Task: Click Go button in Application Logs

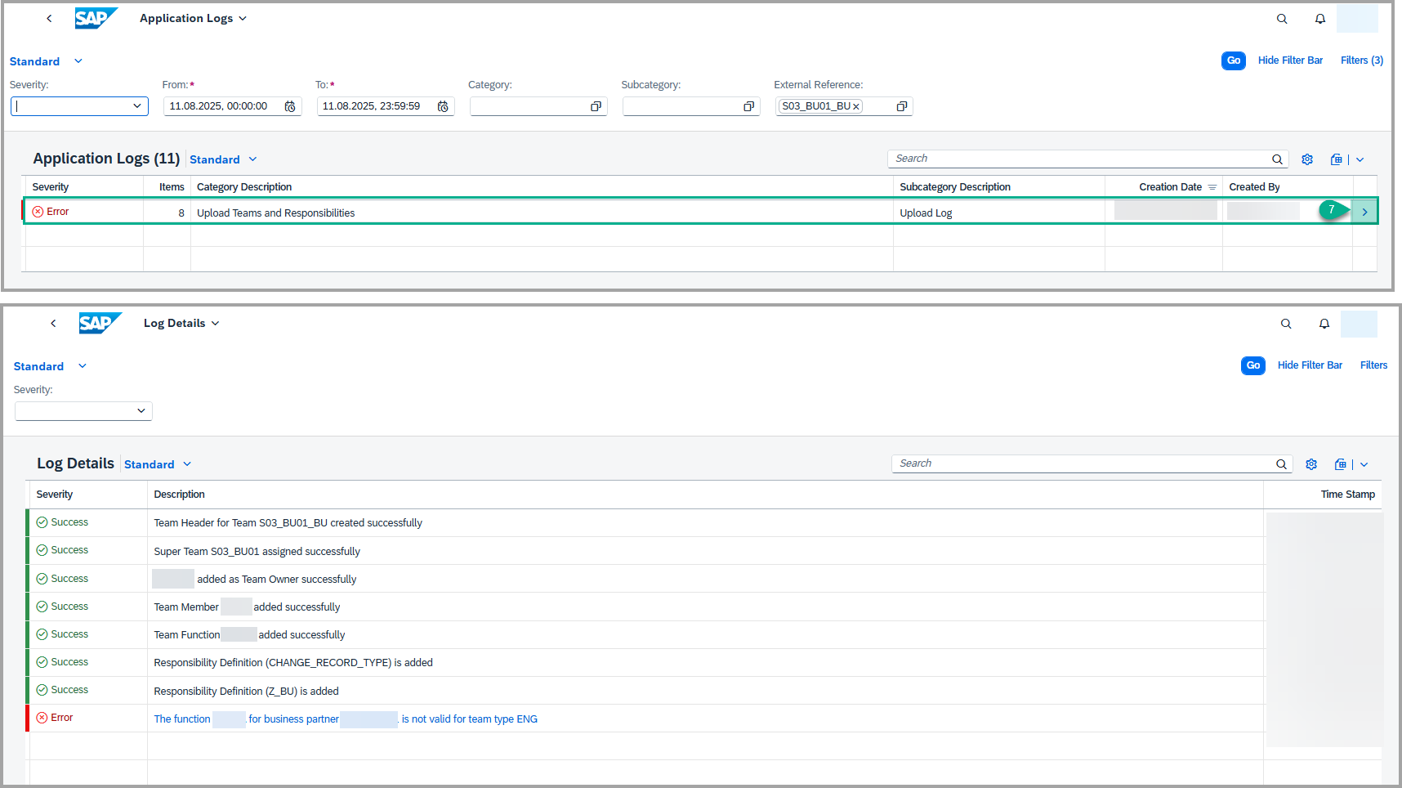Action: click(x=1233, y=60)
